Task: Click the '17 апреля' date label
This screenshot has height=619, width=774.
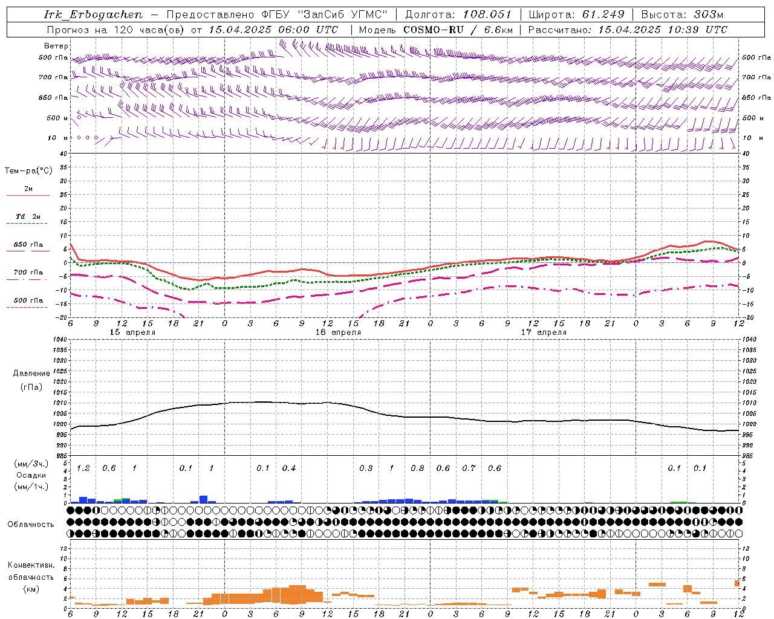Action: pyautogui.click(x=544, y=332)
